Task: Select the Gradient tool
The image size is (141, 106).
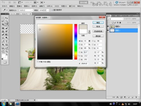Action: 7,34
